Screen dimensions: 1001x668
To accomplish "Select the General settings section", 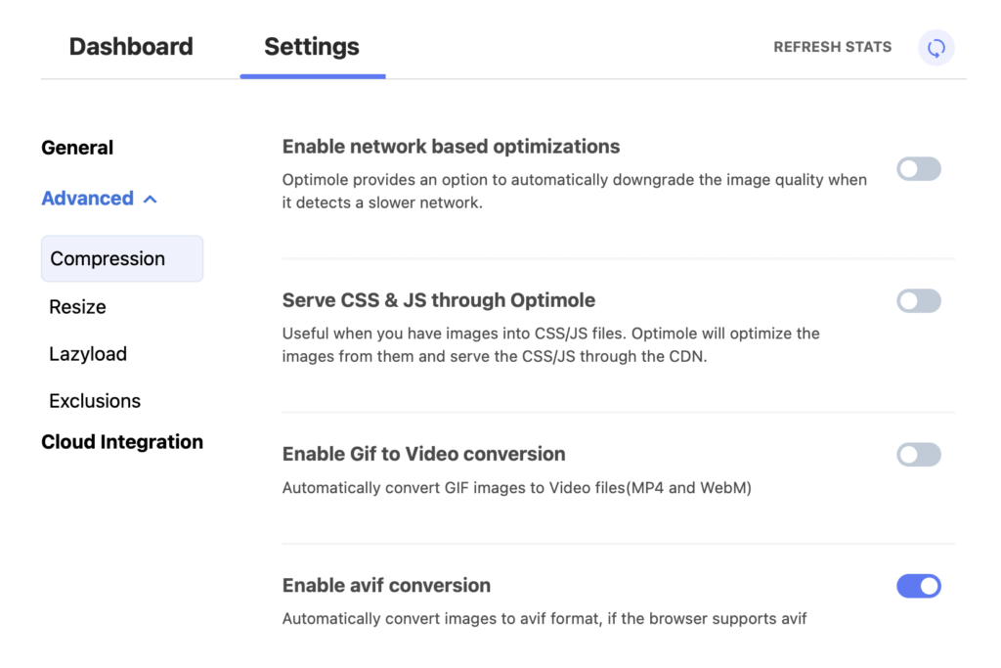I will (77, 148).
